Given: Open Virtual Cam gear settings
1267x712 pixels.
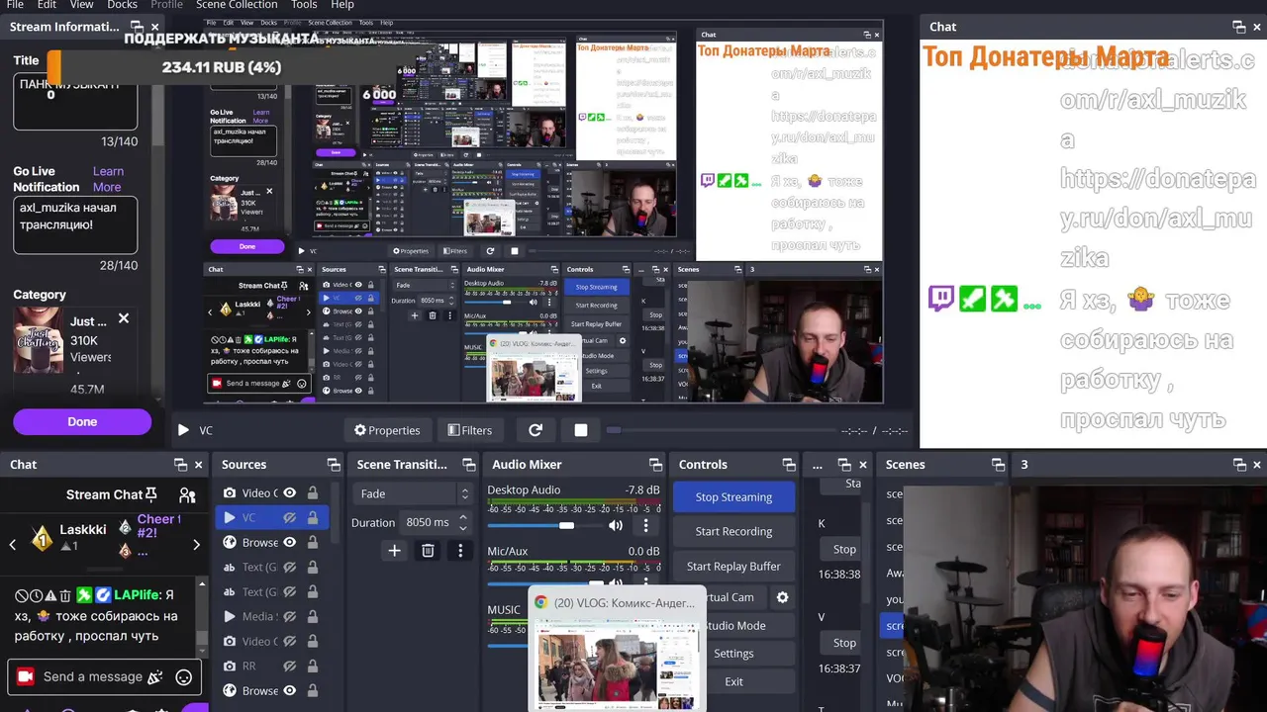Looking at the screenshot, I should coord(782,597).
